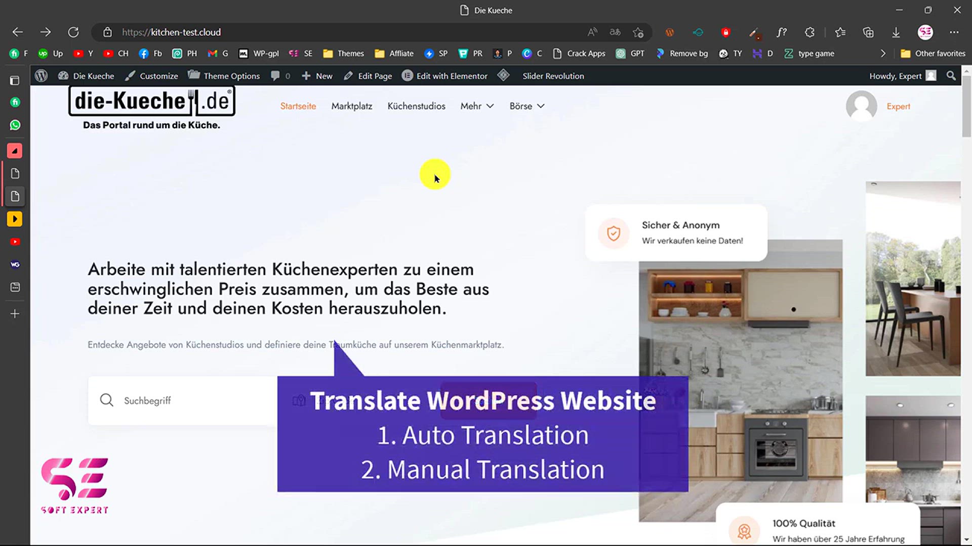Screen dimensions: 972x546
Task: Open the Küchenstudios menu item
Action: (416, 106)
